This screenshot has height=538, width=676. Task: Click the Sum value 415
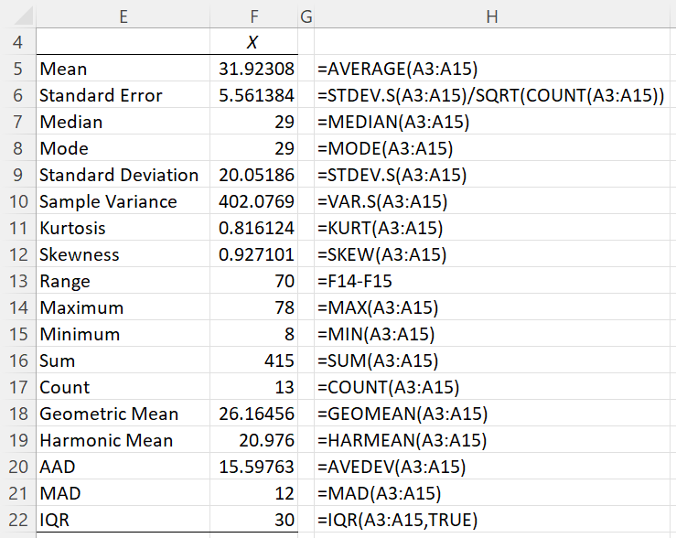click(256, 360)
